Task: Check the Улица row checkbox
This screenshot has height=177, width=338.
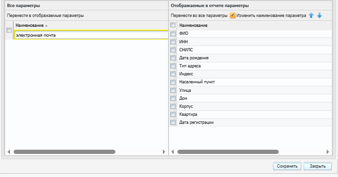Action: 173,90
